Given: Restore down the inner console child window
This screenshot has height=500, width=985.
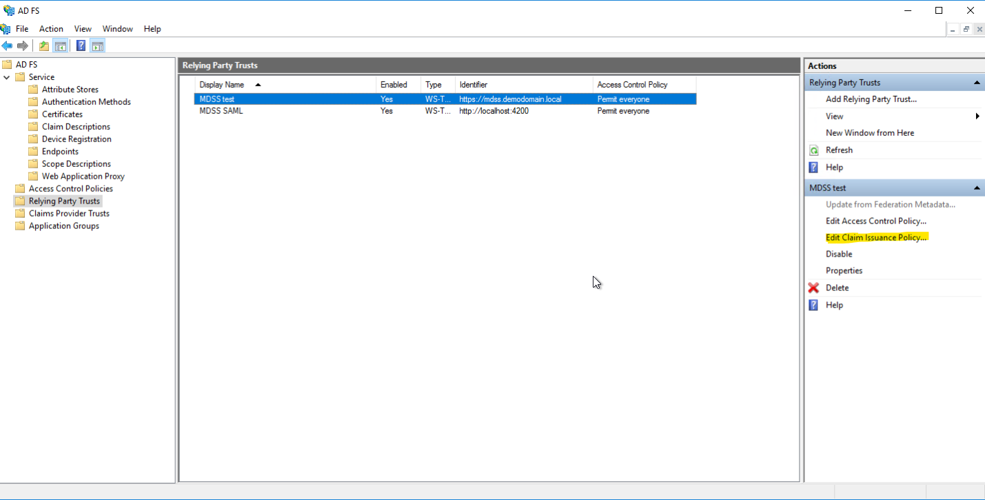Looking at the screenshot, I should coord(966,29).
